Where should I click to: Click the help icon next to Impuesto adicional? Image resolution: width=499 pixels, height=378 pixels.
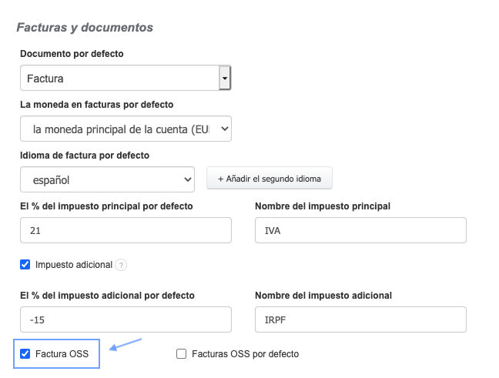click(x=121, y=265)
